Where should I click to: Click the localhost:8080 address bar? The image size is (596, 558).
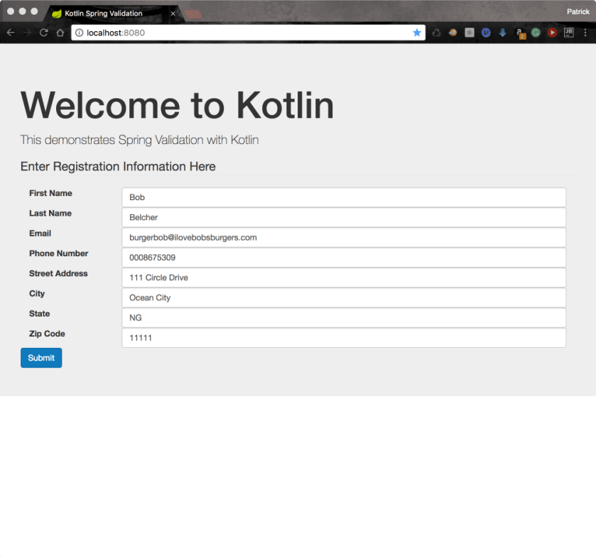(x=242, y=33)
